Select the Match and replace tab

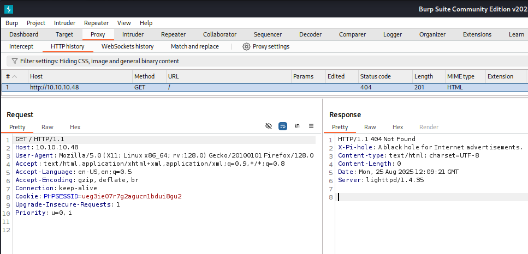tap(194, 46)
